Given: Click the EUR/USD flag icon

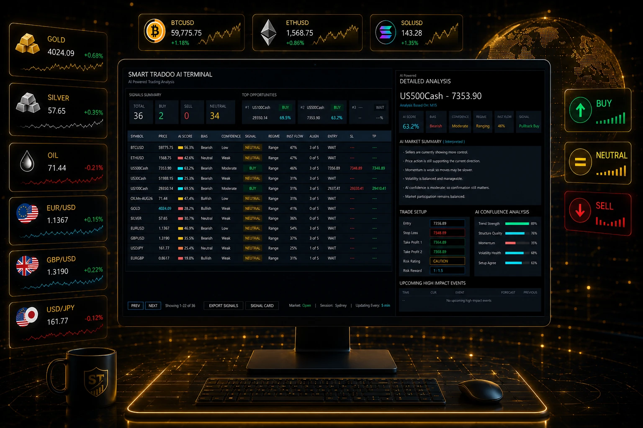Looking at the screenshot, I should point(27,213).
